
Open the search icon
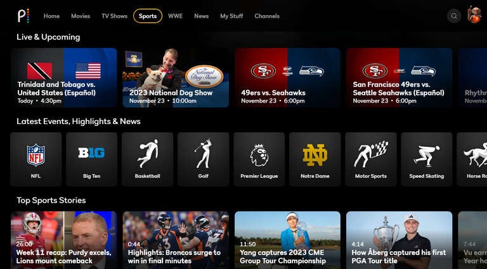[454, 16]
